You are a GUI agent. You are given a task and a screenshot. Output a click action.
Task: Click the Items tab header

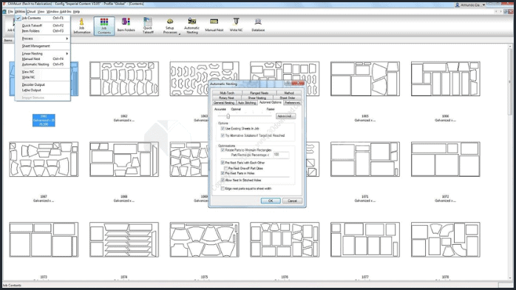pyautogui.click(x=8, y=41)
